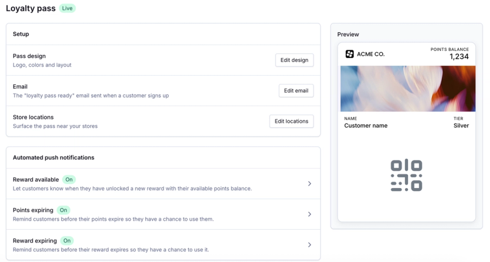Screen dimensions: 490x262
Task: Click the Reward expiring title
Action: (35, 241)
